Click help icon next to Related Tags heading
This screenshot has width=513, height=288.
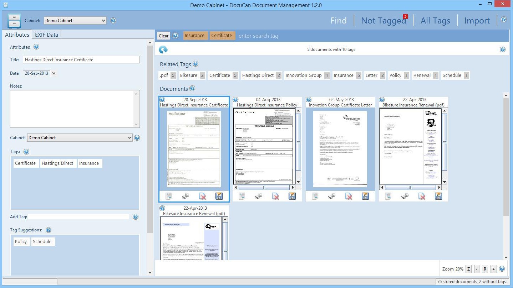click(x=195, y=64)
